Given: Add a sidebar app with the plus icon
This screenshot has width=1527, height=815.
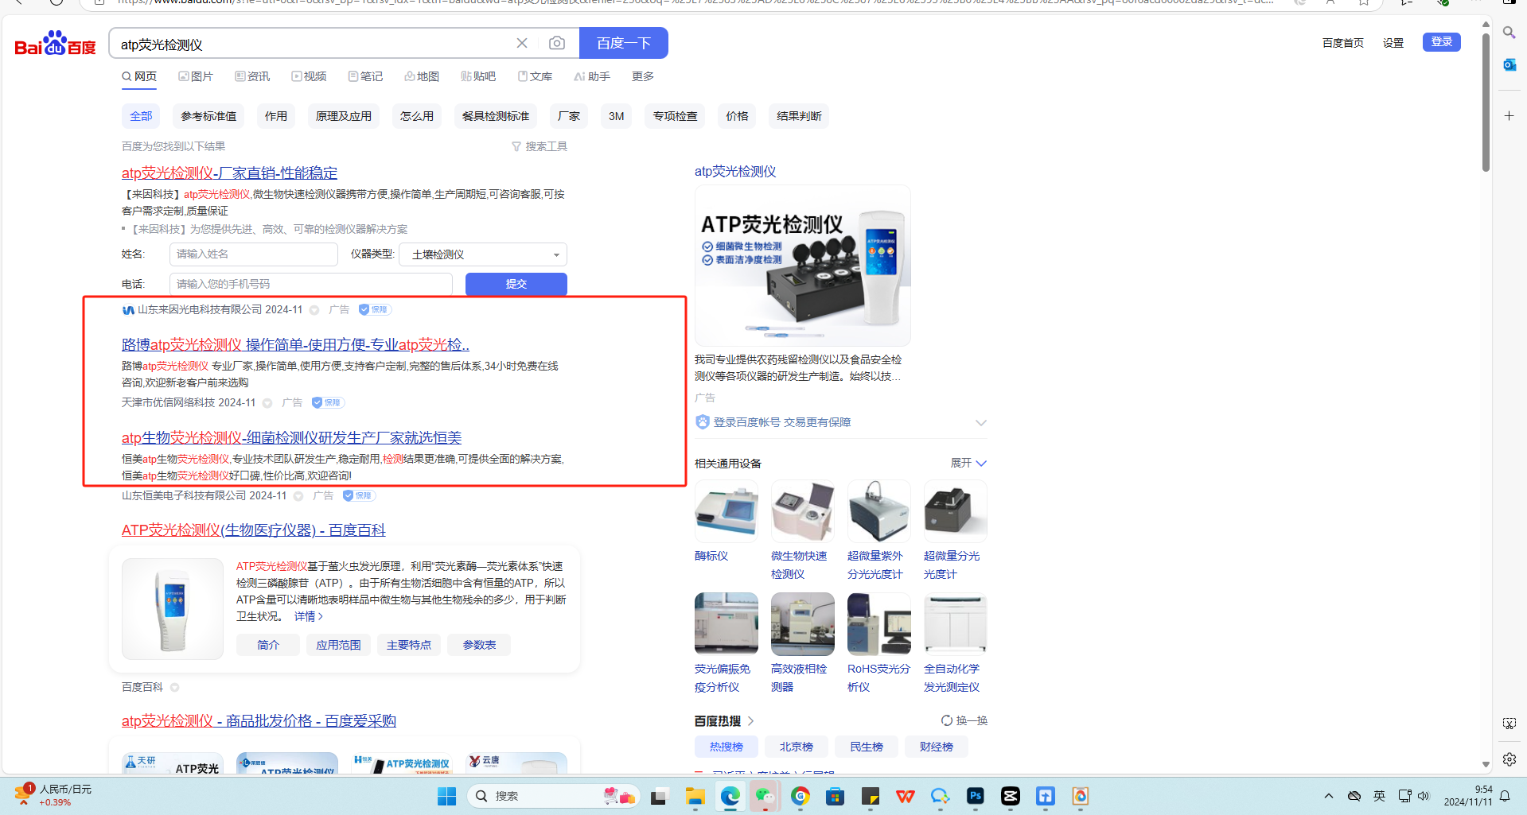Looking at the screenshot, I should coord(1509,116).
